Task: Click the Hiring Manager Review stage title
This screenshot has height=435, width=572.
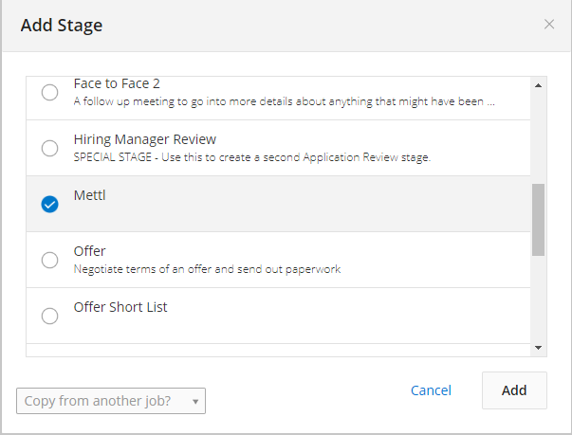Action: pos(145,139)
